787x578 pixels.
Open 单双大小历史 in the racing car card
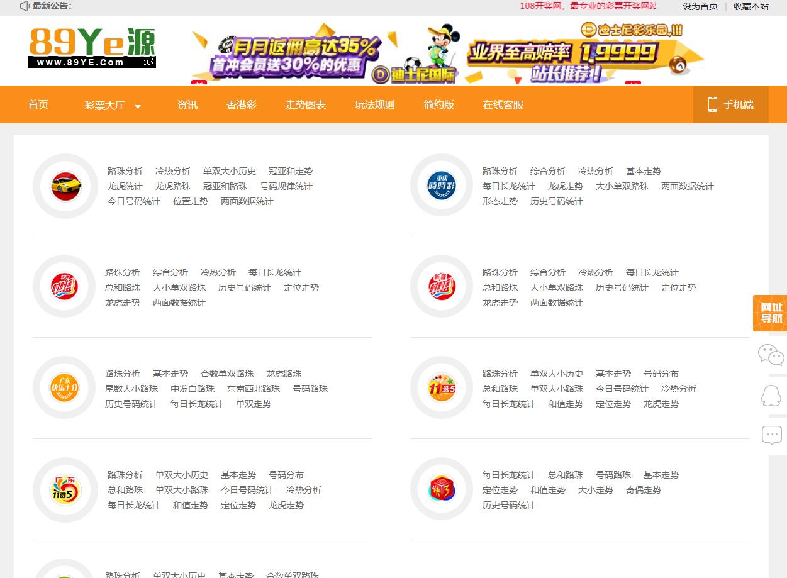(230, 171)
